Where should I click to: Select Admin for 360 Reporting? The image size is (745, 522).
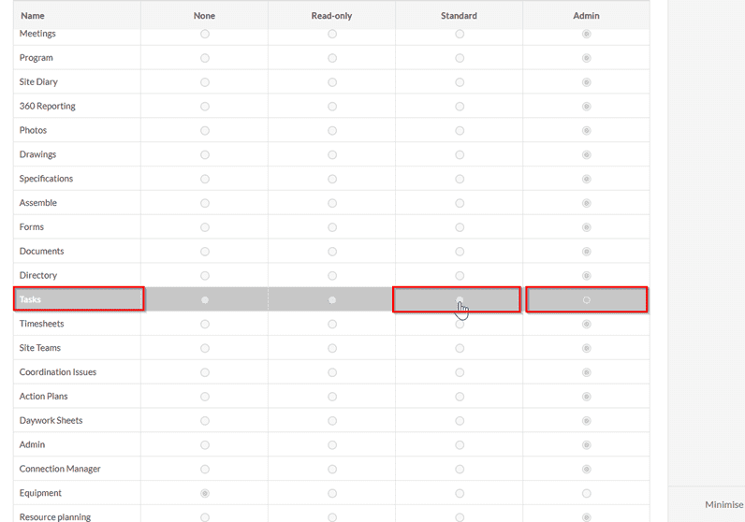pos(586,107)
